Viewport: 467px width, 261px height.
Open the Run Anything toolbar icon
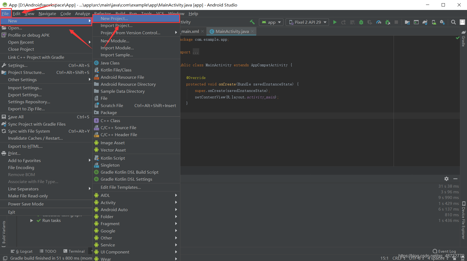click(416, 22)
